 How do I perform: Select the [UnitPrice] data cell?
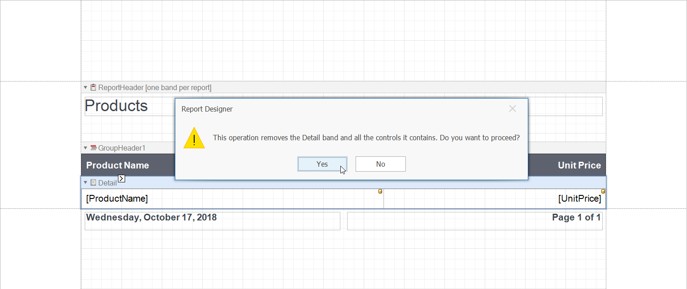click(495, 198)
